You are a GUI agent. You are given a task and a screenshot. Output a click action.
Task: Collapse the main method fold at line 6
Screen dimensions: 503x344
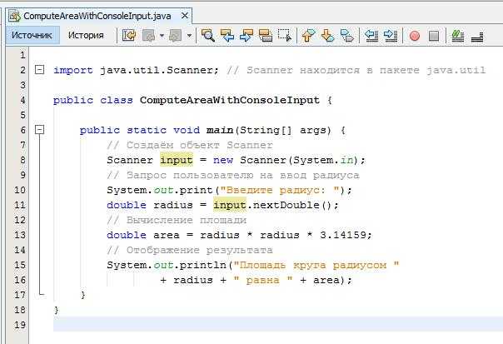(39, 129)
